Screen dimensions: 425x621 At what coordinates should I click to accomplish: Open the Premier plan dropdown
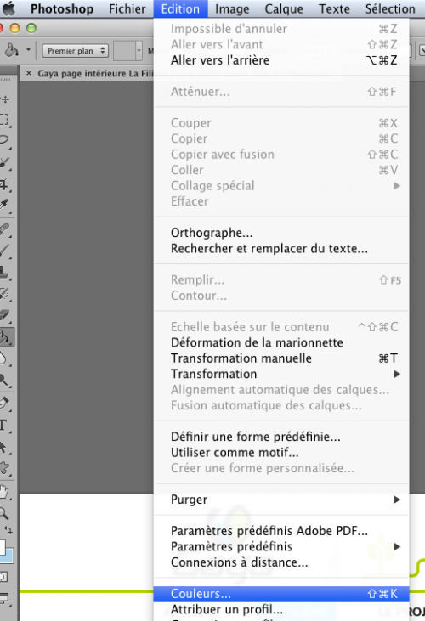pos(76,51)
